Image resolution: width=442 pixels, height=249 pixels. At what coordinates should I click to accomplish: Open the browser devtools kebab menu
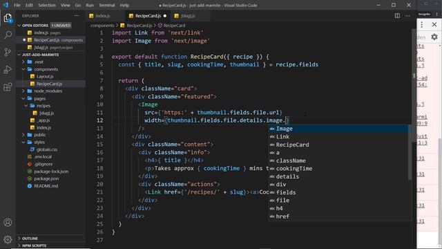pos(422,25)
